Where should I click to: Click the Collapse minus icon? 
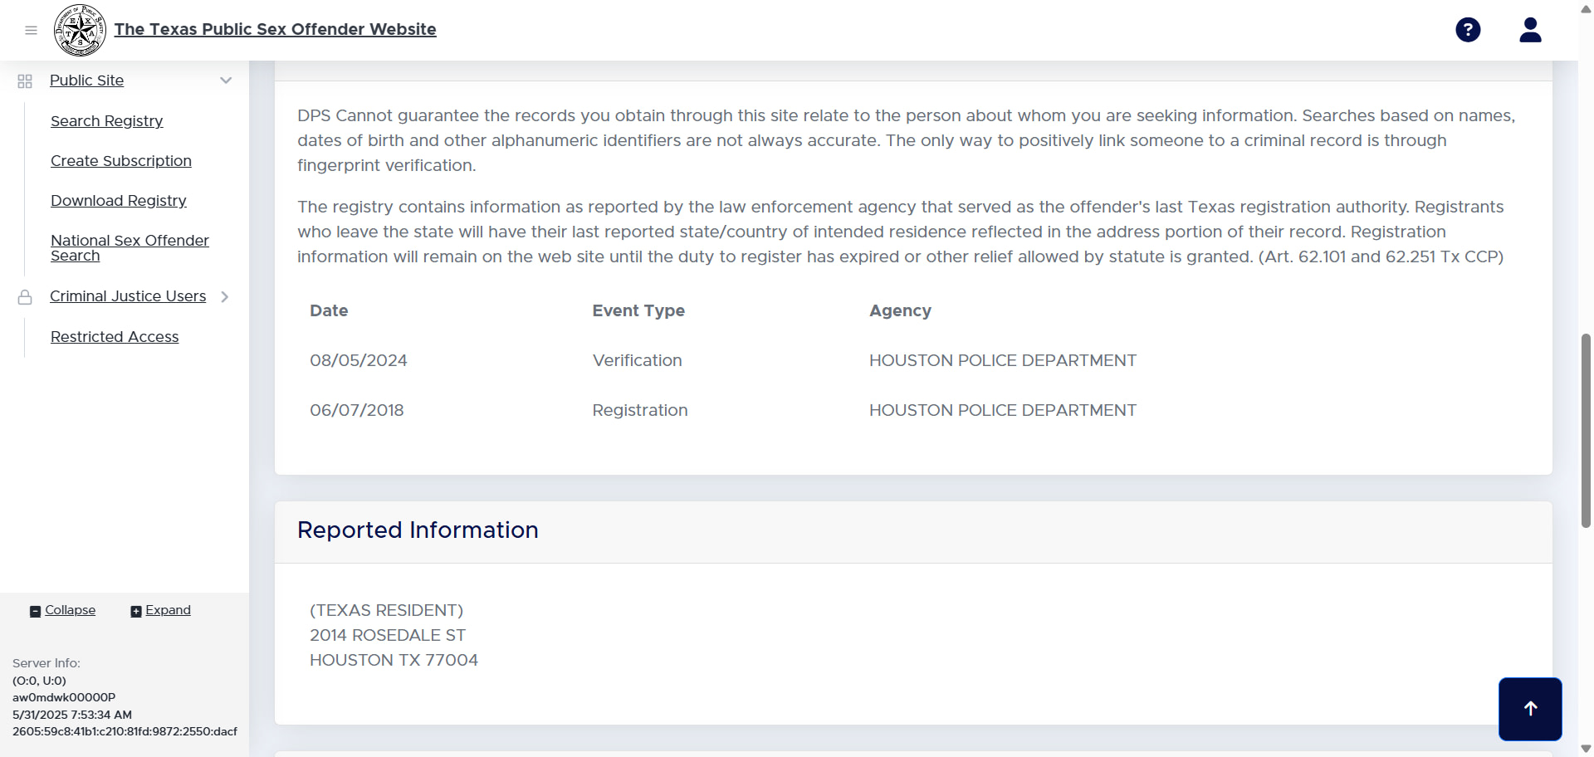[x=35, y=612]
